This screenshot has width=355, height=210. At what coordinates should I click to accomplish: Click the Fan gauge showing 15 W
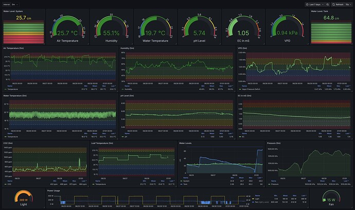331,198
